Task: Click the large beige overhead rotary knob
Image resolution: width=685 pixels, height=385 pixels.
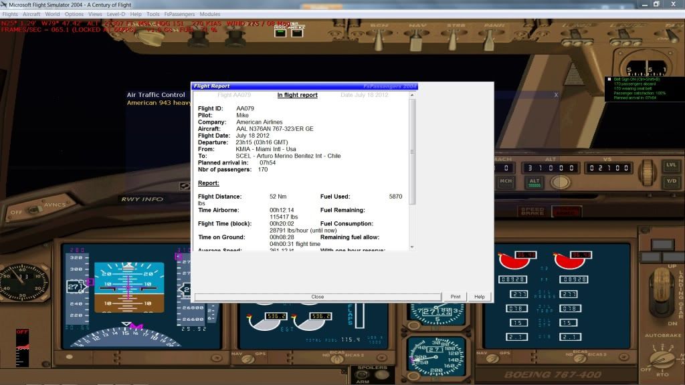Action: pyautogui.click(x=151, y=38)
